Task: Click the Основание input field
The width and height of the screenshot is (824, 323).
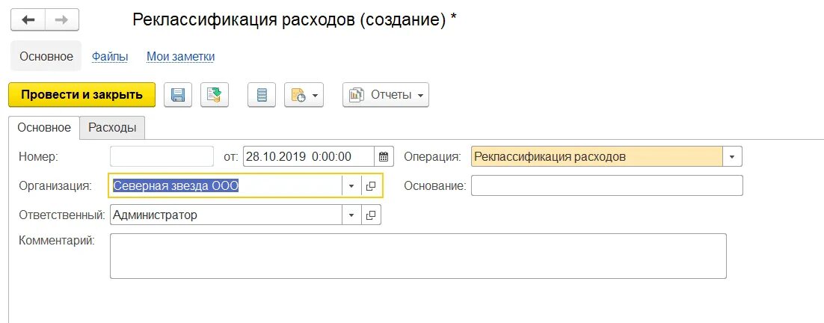Action: tap(607, 185)
